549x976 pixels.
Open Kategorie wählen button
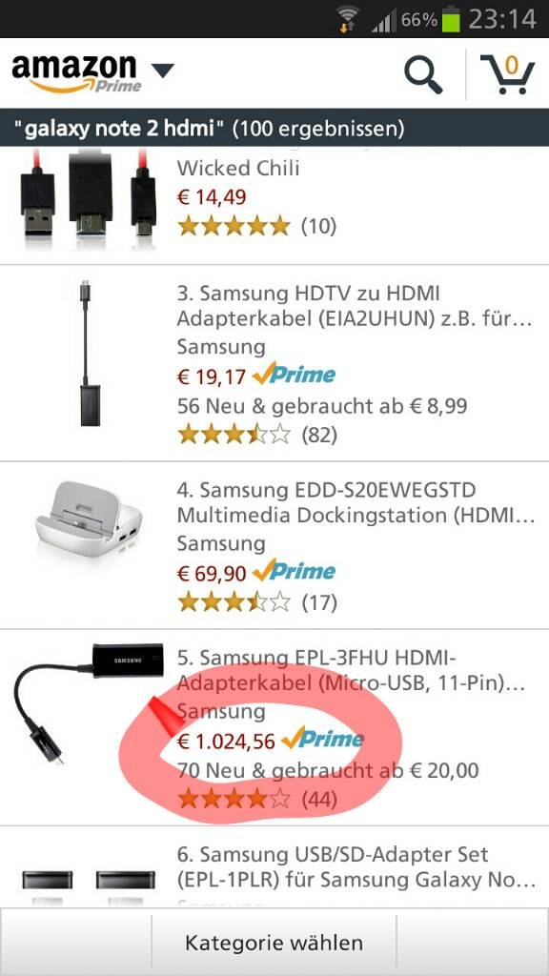pyautogui.click(x=274, y=943)
